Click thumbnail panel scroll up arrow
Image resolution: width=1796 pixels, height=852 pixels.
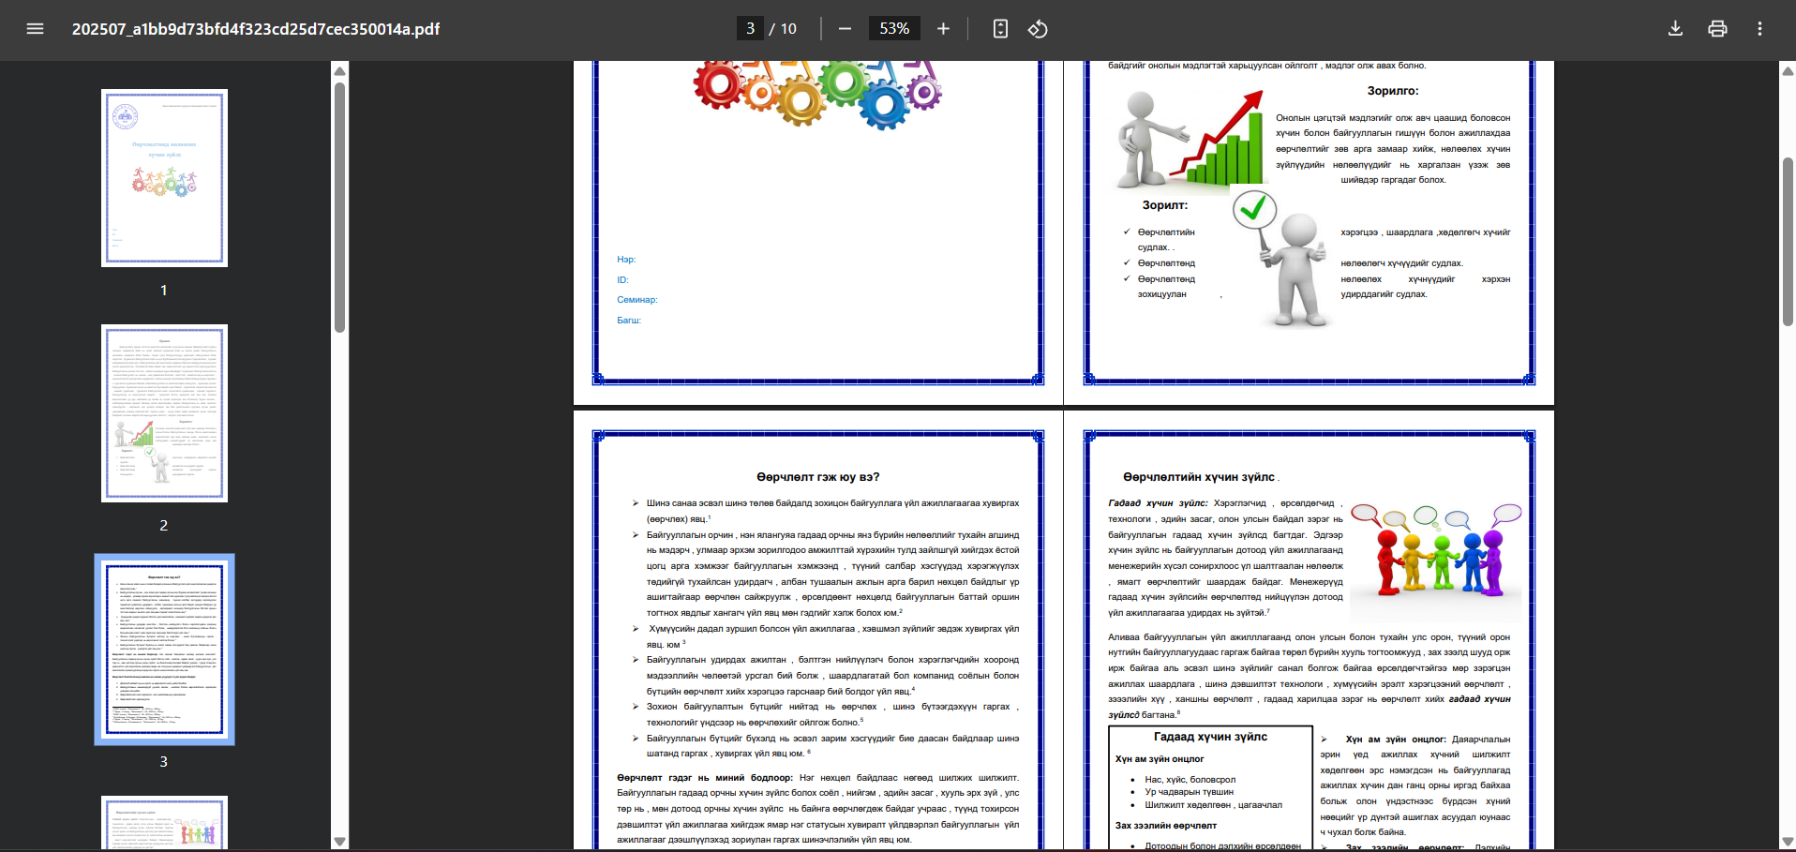click(340, 71)
